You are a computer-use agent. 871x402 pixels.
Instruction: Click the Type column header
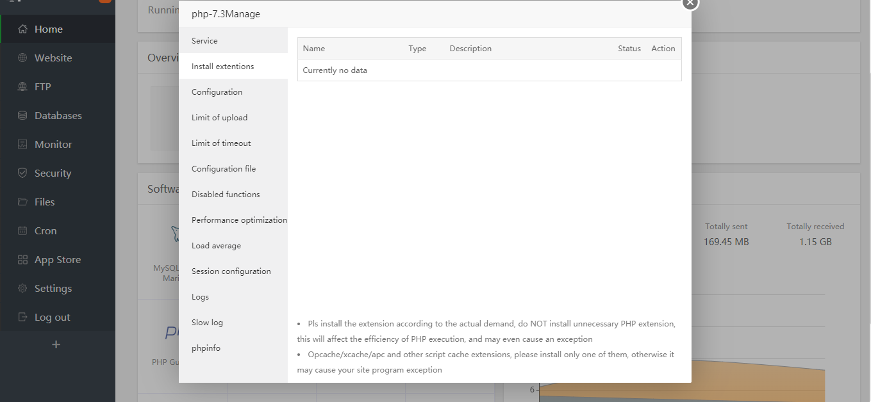tap(417, 48)
